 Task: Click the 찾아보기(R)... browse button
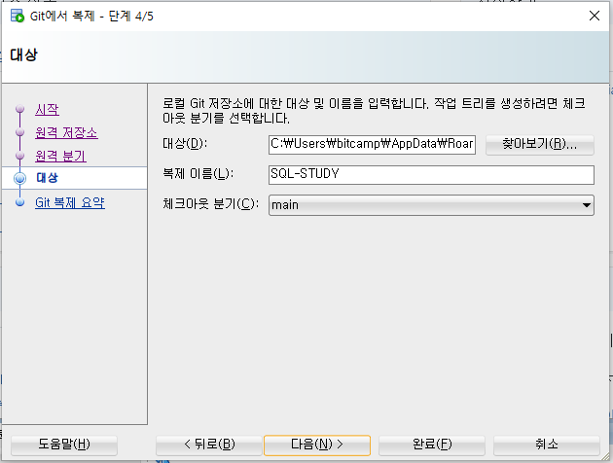(540, 145)
